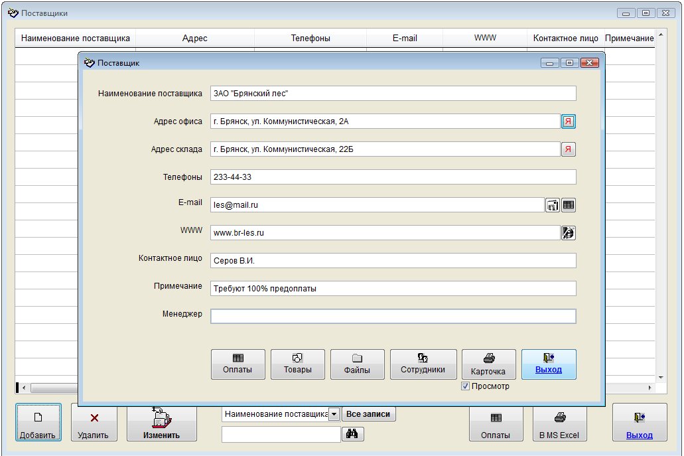Viewport: 684px width, 456px height.
Task: Send e-mail using the E-mail field icon
Action: coord(552,205)
